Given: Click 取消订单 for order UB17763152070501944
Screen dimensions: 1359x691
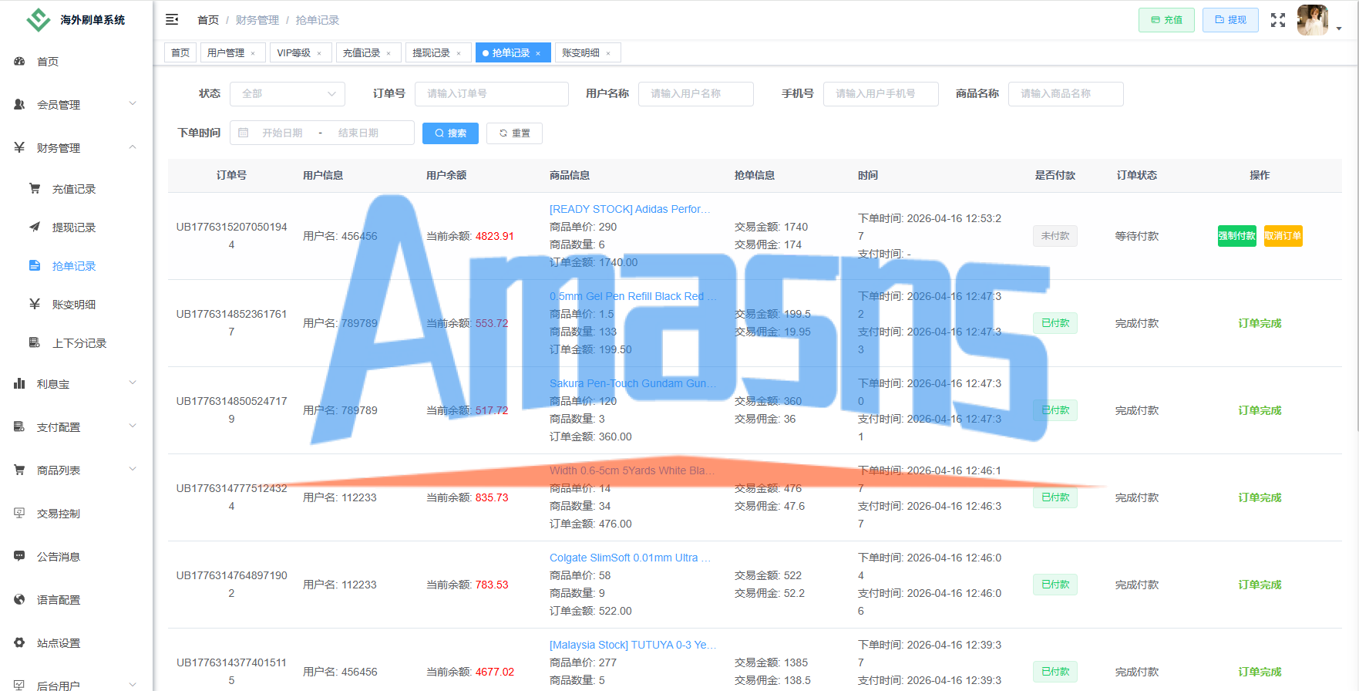Looking at the screenshot, I should 1283,236.
